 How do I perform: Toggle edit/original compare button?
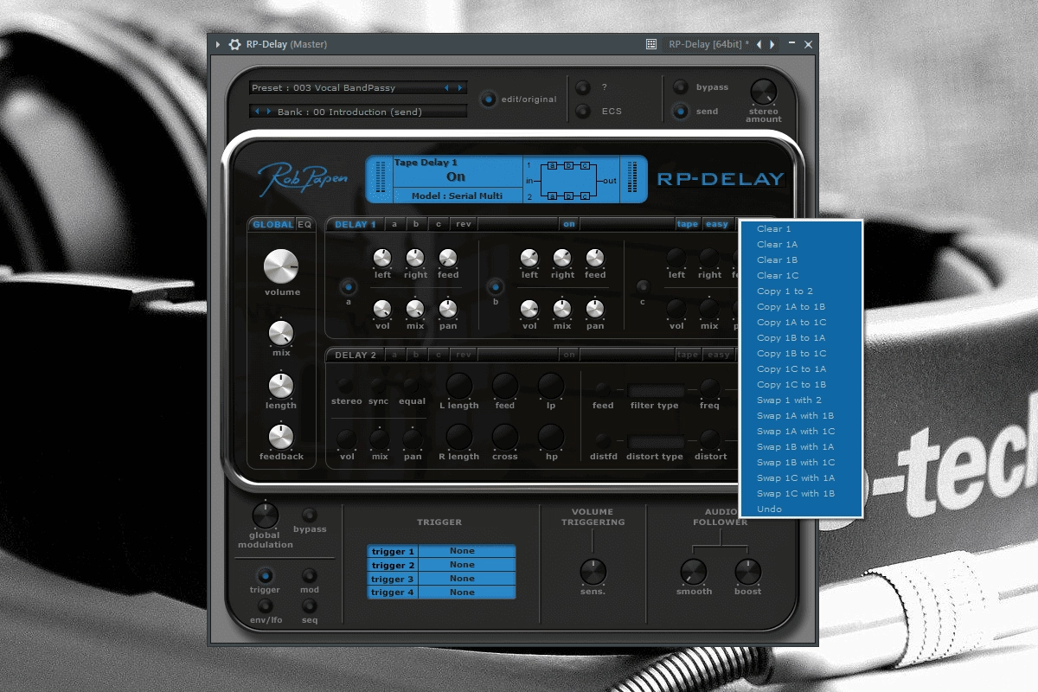point(489,99)
